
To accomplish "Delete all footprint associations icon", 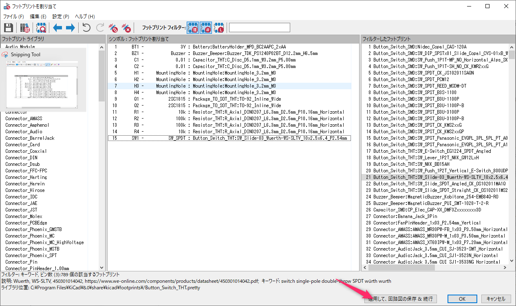I will pos(127,28).
